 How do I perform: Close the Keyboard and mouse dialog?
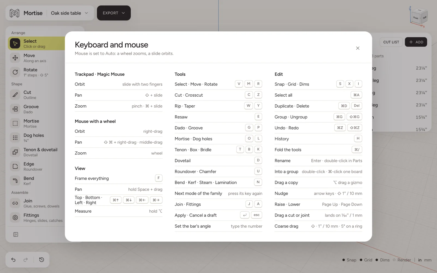pyautogui.click(x=358, y=48)
